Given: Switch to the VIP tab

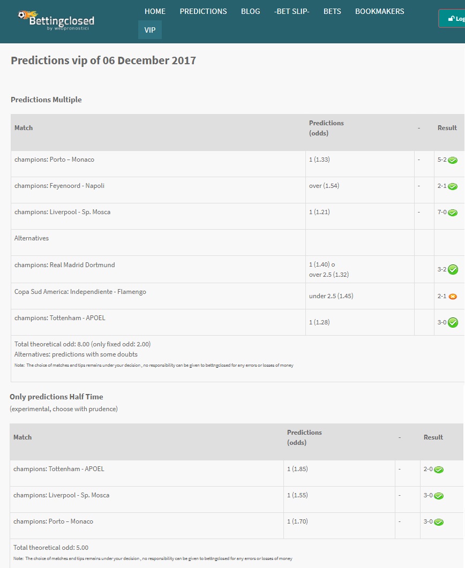Looking at the screenshot, I should pos(149,30).
